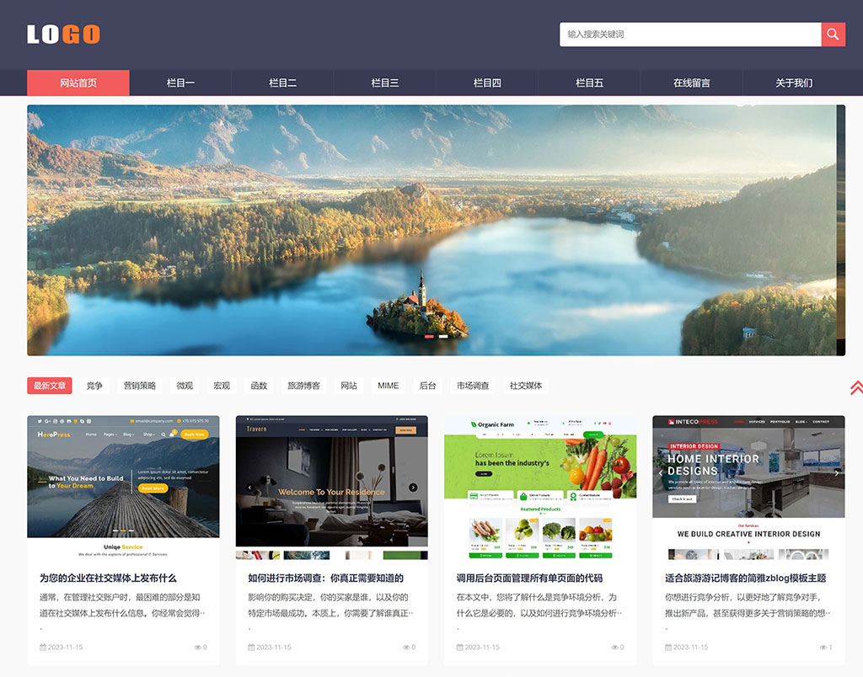Click the first card's calendar date icon
The width and height of the screenshot is (863, 677).
click(x=43, y=648)
